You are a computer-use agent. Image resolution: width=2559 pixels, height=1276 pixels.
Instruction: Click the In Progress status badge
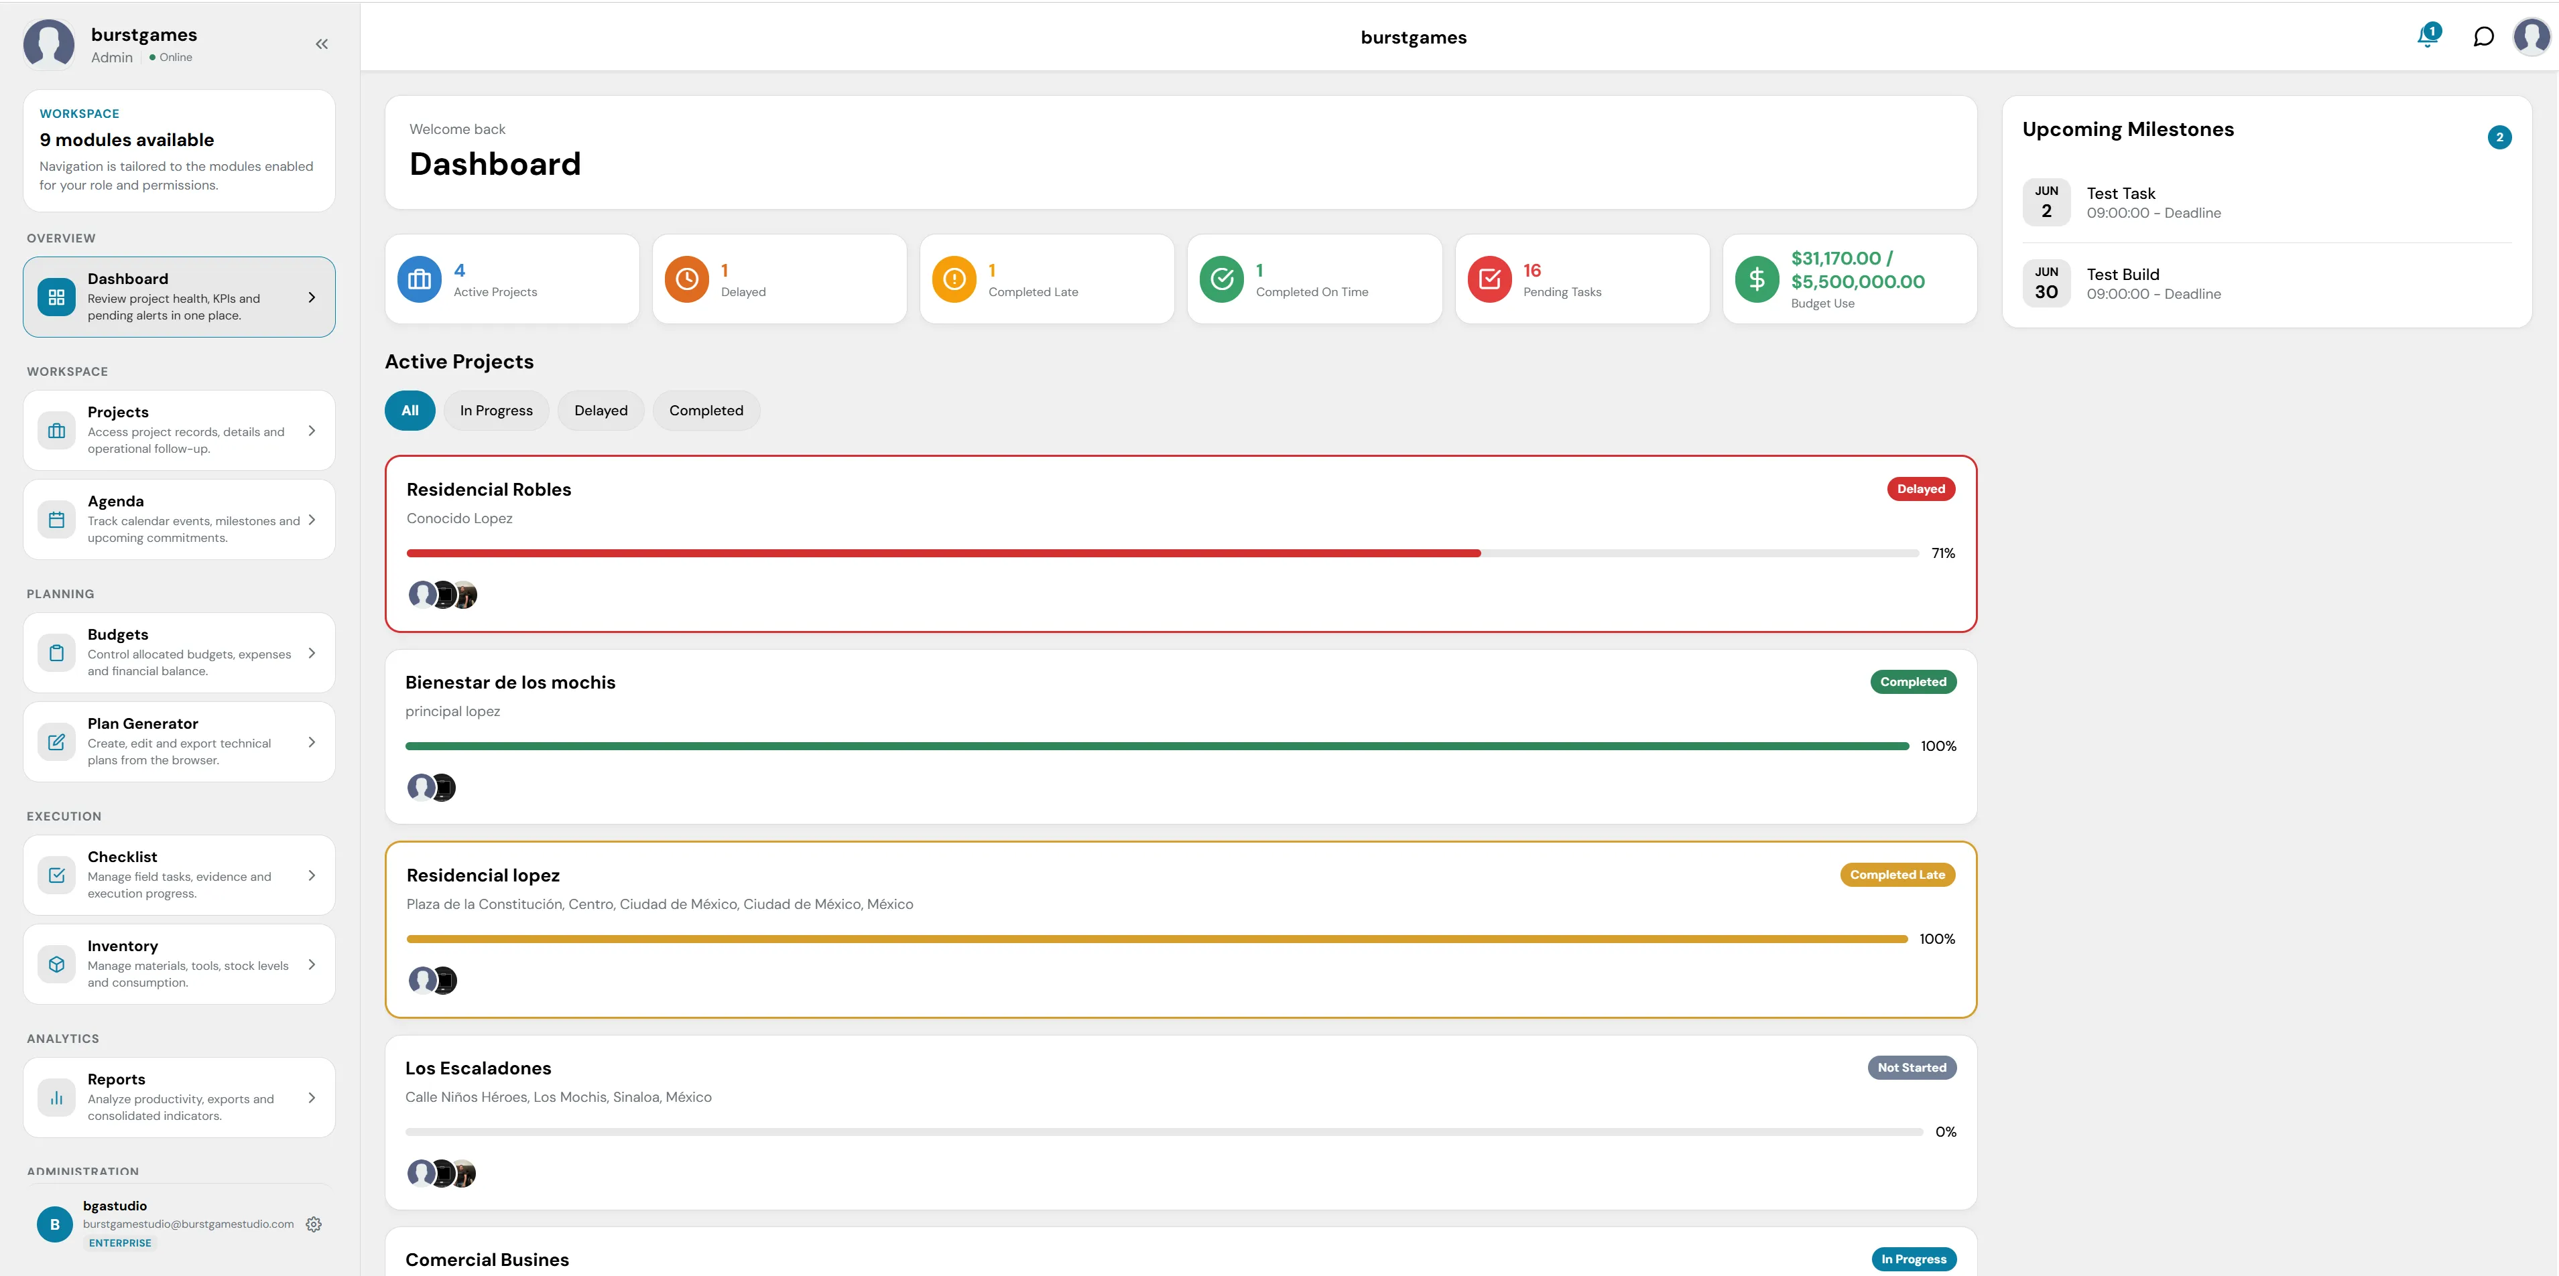pyautogui.click(x=1914, y=1259)
